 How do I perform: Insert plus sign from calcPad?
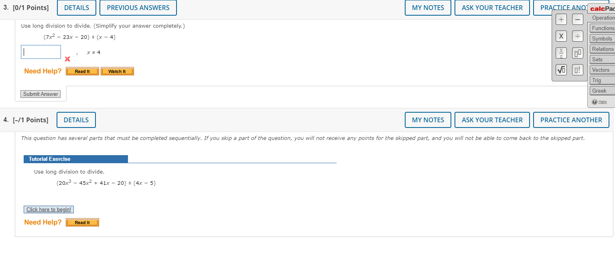click(561, 19)
